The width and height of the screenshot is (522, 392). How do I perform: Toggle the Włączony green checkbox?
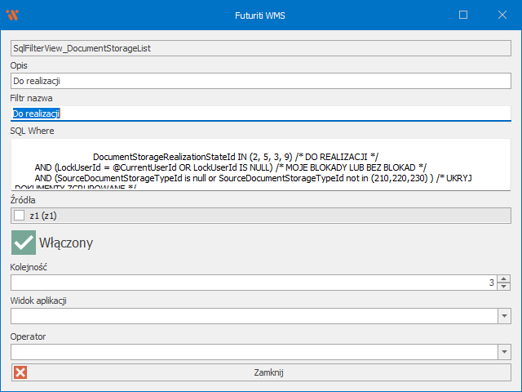pos(23,243)
